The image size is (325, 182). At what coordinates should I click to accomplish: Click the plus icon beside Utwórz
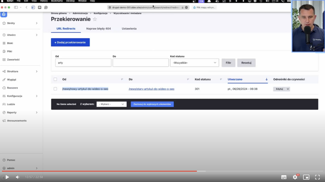coord(4,35)
